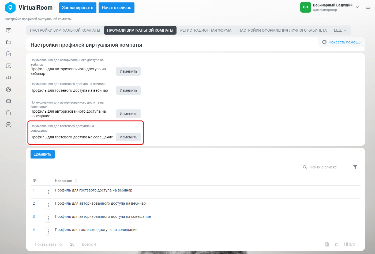This screenshot has height=254, width=375.
Task: Open the mail envelope sidebar icon
Action: pyautogui.click(x=9, y=101)
